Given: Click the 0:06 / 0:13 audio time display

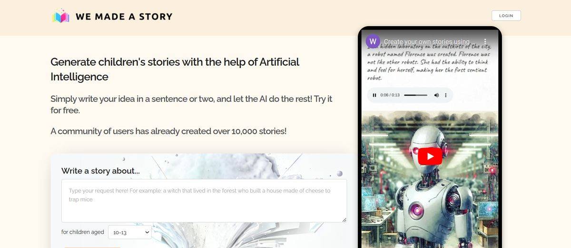Looking at the screenshot, I should (390, 95).
